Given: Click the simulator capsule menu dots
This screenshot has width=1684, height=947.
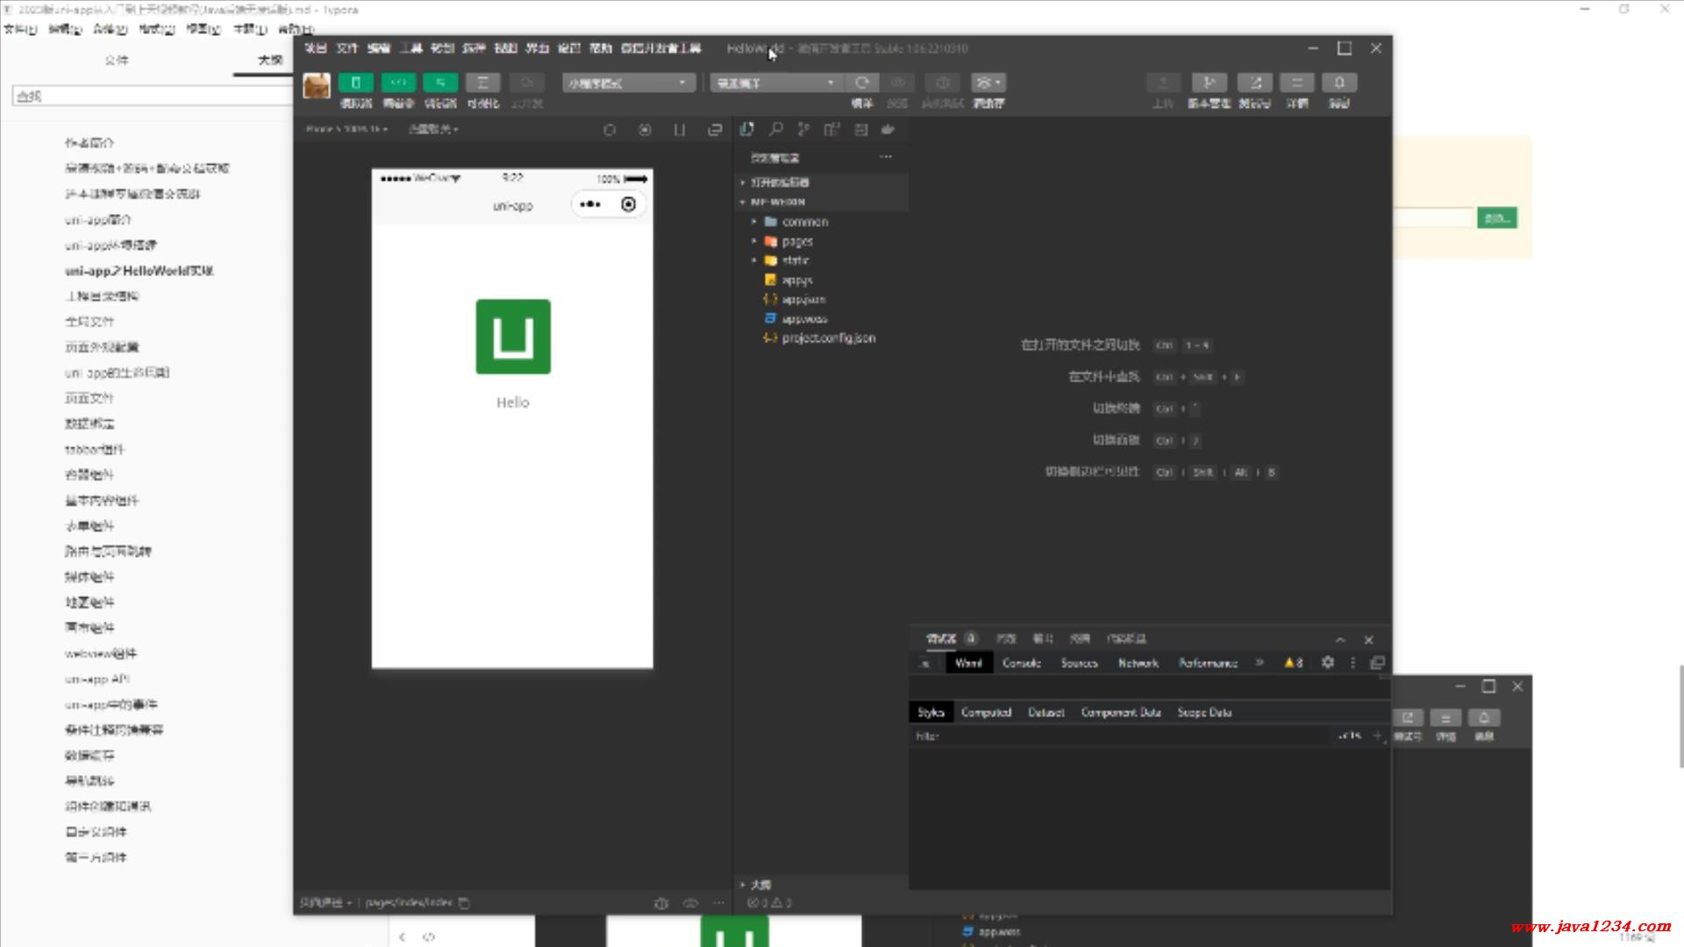Looking at the screenshot, I should point(590,204).
